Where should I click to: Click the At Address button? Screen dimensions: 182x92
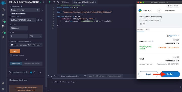click(16, 64)
